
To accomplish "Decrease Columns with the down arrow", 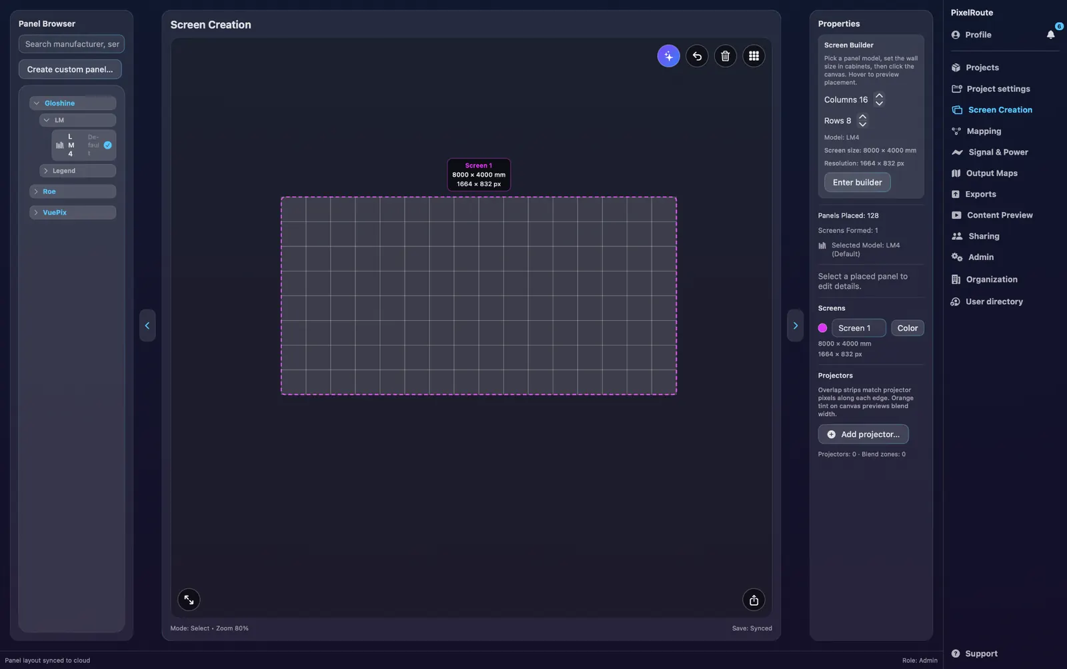I will (x=879, y=103).
